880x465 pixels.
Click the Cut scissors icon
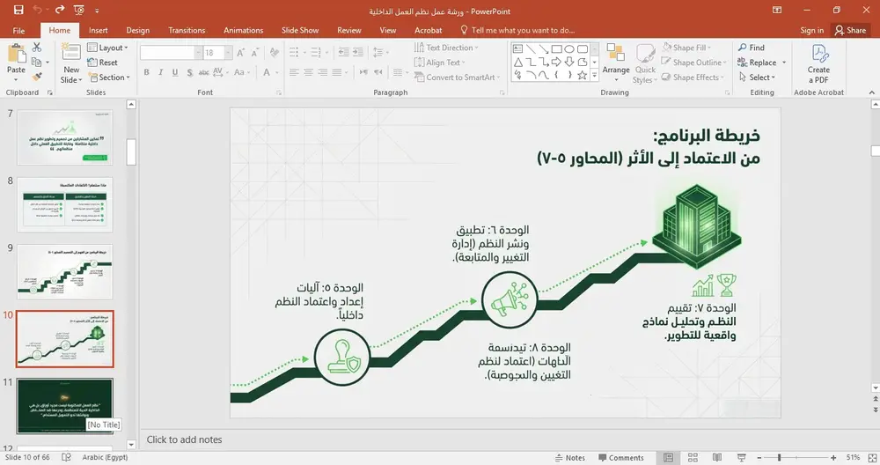(37, 48)
